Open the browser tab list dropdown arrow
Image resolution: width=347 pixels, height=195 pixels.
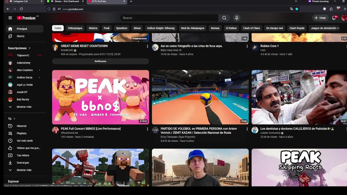[x=296, y=1]
